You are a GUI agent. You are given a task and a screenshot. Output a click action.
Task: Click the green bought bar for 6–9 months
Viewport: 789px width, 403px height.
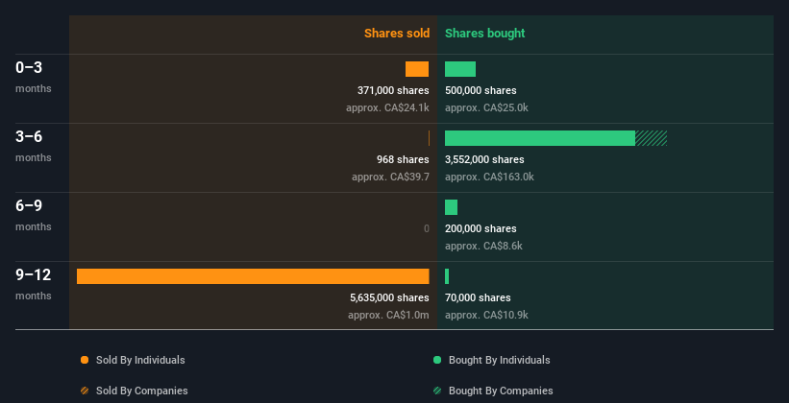click(x=451, y=207)
